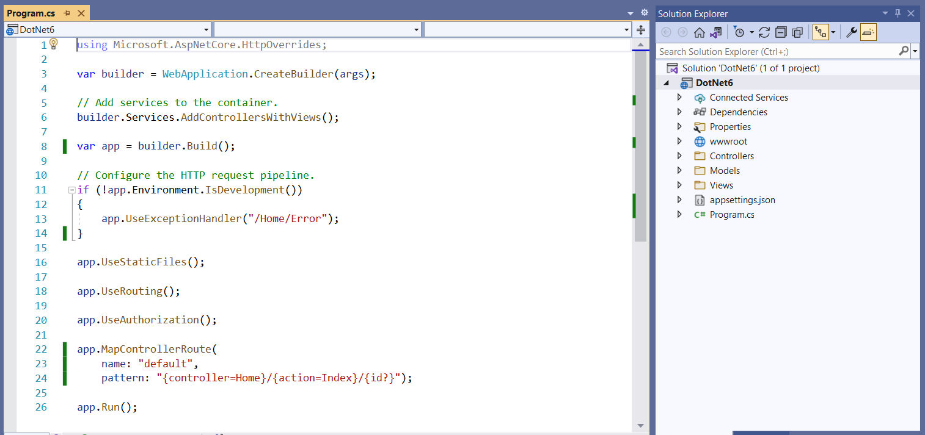Toggle the file nesting button in Solution Explorer
The height and width of the screenshot is (435, 925).
tap(820, 32)
